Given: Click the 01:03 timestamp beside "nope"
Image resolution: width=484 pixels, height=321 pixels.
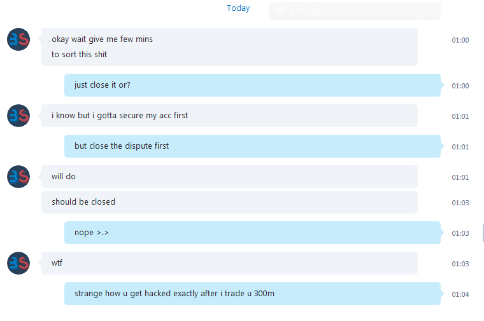Looking at the screenshot, I should coord(460,233).
